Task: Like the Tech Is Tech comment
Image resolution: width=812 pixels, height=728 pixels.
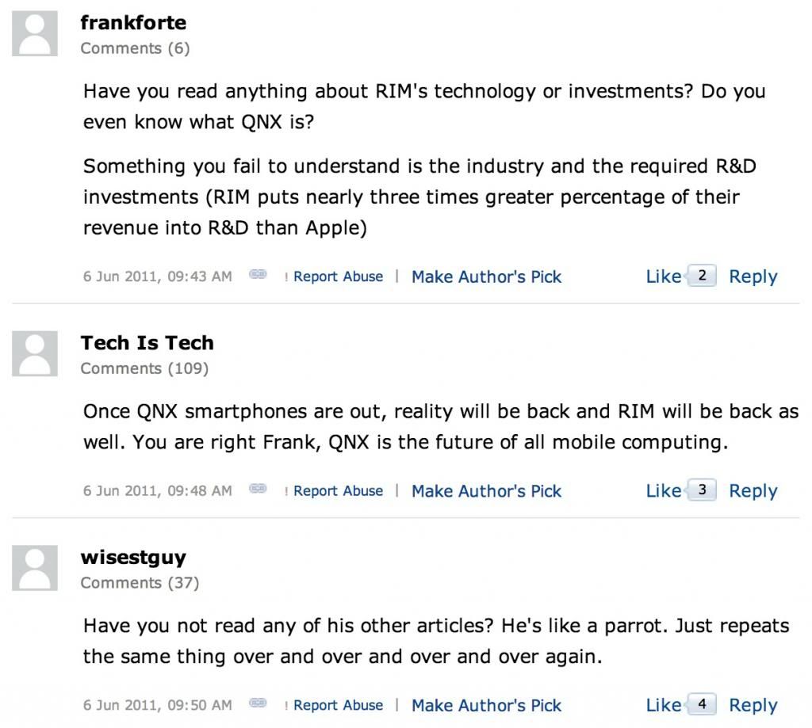Action: [664, 490]
